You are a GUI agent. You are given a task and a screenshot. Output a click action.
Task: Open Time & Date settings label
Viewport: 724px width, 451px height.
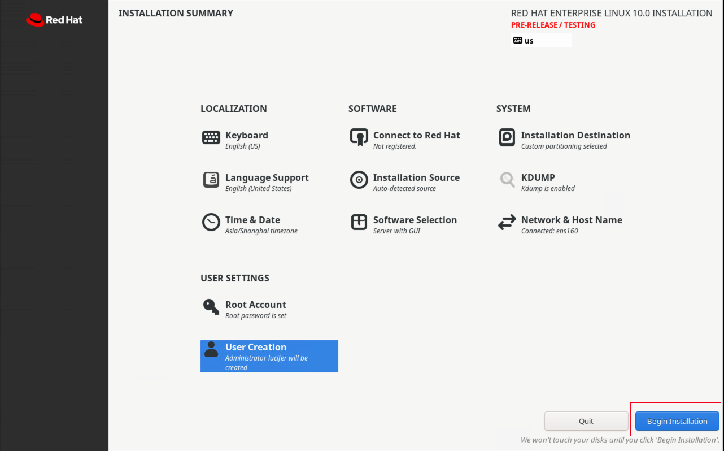tap(253, 220)
